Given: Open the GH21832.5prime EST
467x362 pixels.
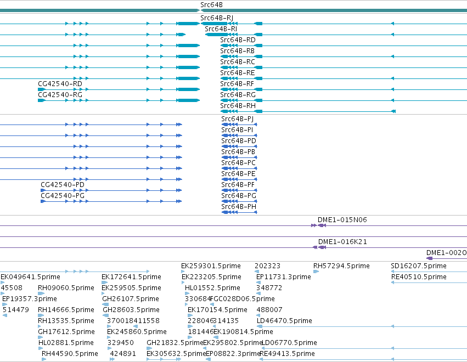Looking at the screenshot, I should point(175,343).
